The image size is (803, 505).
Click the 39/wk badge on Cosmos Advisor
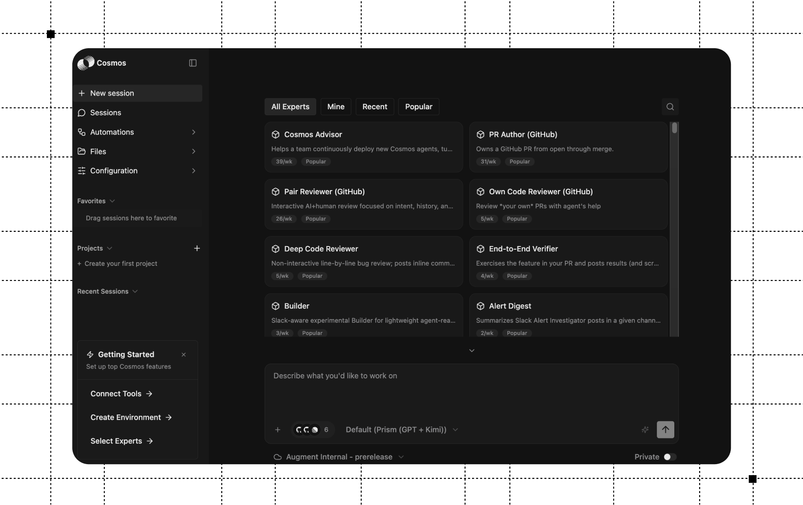[x=284, y=162]
